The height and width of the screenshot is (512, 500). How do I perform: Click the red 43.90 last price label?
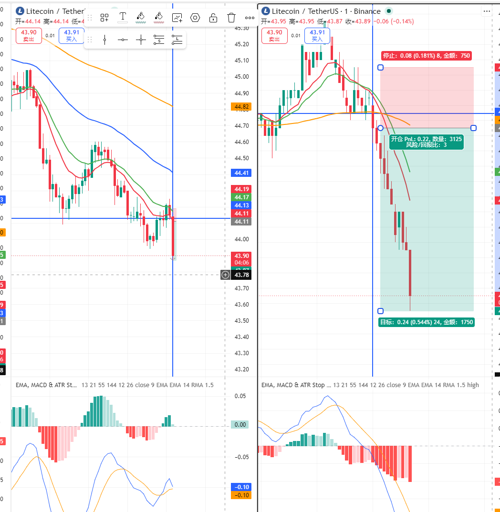[241, 259]
